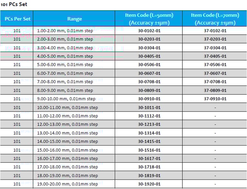Select the 12.00-13.00 mm range cell
247x189 pixels.
[68, 124]
